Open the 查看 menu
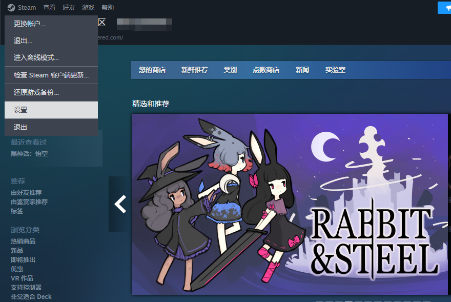The width and height of the screenshot is (451, 302). 49,8
